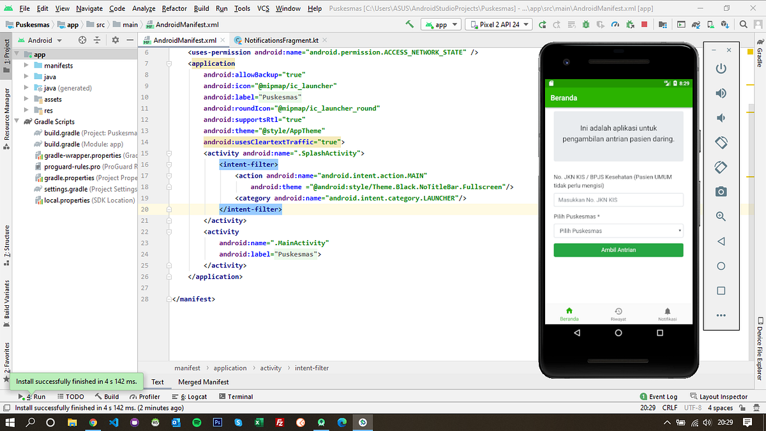766x431 pixels.
Task: Open the Profiler tool
Action: point(146,397)
